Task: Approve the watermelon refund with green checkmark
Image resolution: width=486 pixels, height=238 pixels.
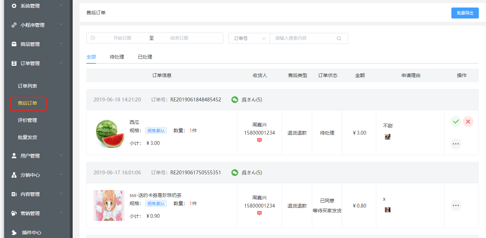Action: [455, 122]
